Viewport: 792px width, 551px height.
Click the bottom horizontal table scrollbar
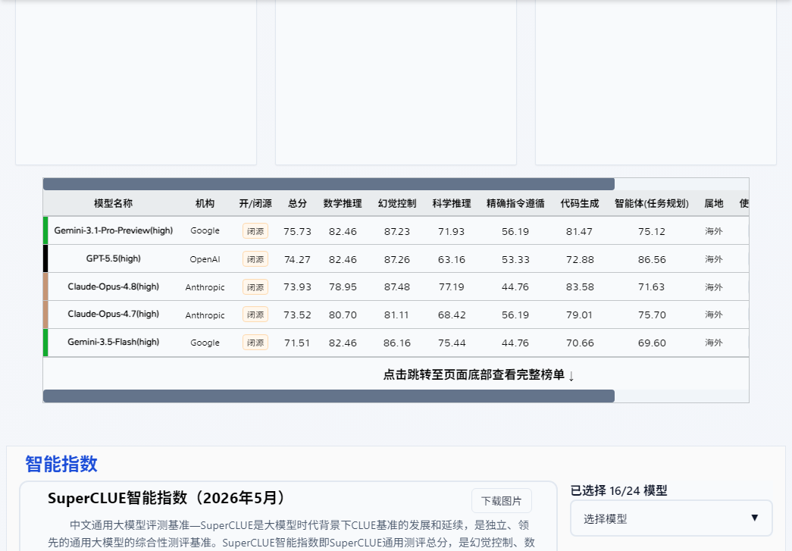tap(329, 396)
